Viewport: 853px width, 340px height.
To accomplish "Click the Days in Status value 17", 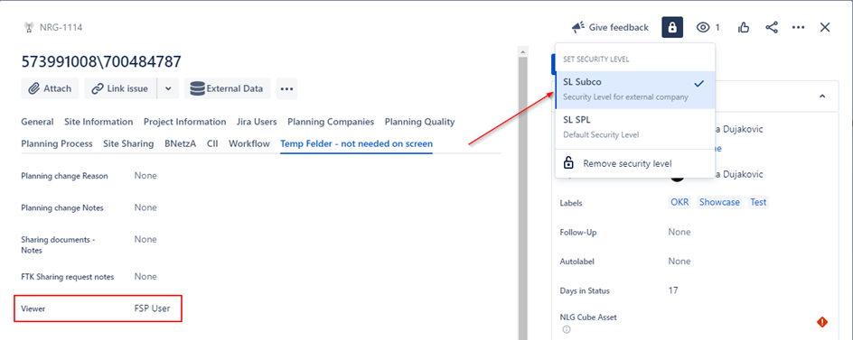I will click(673, 290).
